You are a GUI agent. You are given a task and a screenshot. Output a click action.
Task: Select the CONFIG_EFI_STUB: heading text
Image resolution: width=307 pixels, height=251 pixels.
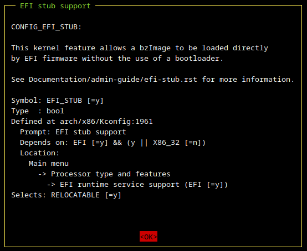[x=46, y=27]
